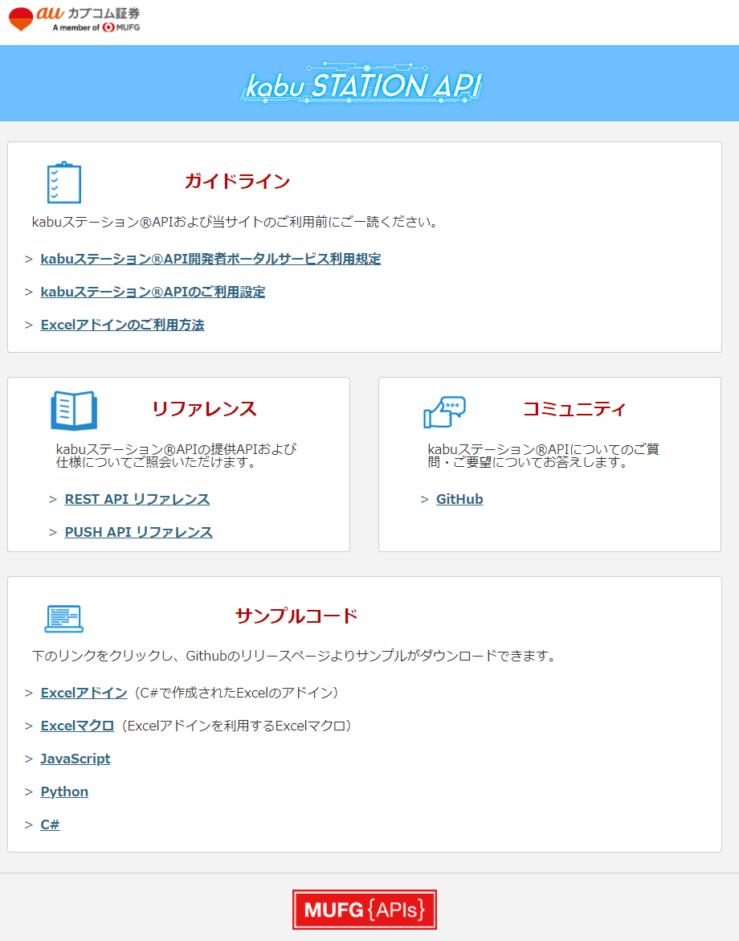This screenshot has width=739, height=941.
Task: Click the MUFG {APIs} red badge
Action: pos(364,909)
